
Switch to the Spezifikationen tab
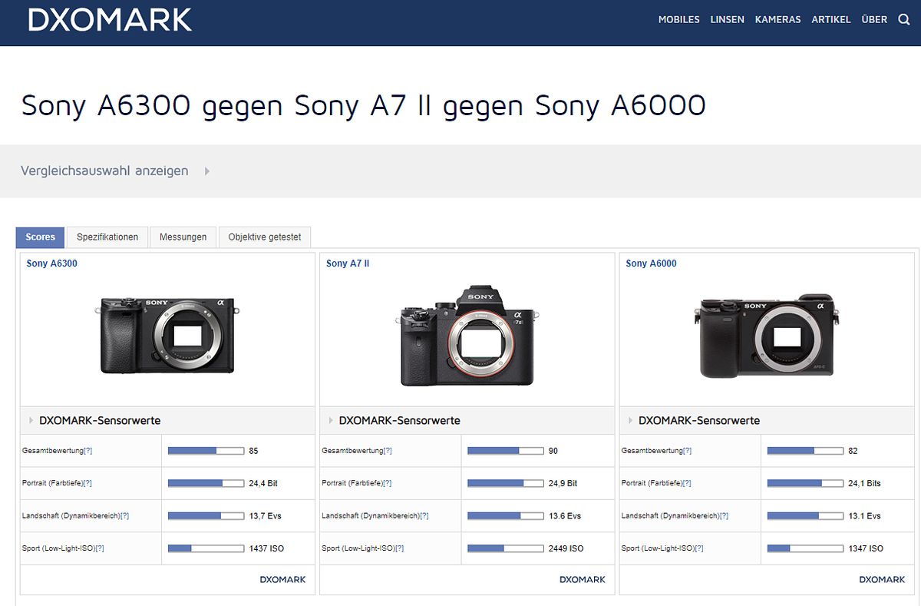(x=107, y=237)
